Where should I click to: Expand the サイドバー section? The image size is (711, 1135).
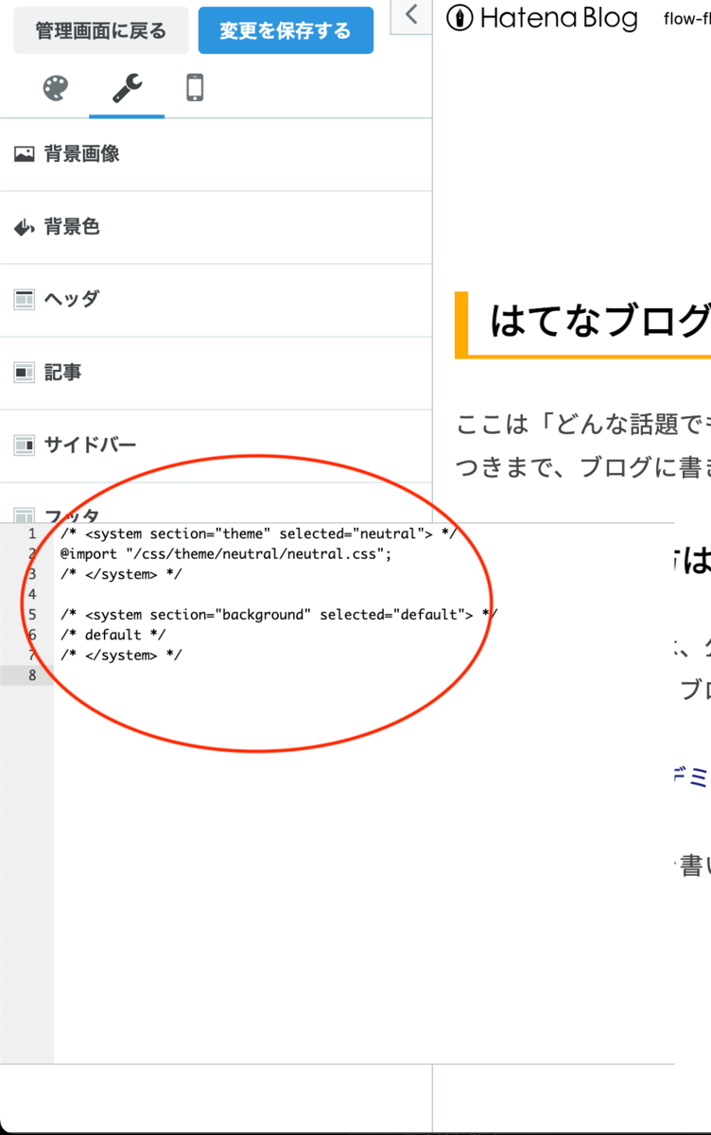coord(216,445)
